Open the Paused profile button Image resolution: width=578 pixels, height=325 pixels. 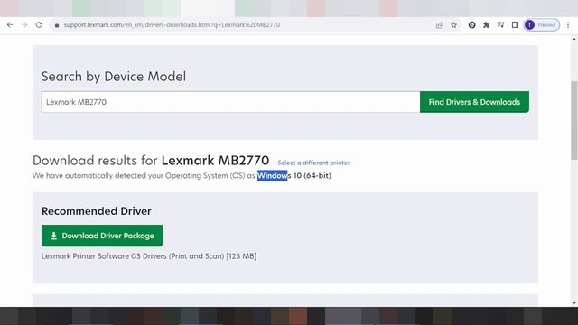point(542,25)
